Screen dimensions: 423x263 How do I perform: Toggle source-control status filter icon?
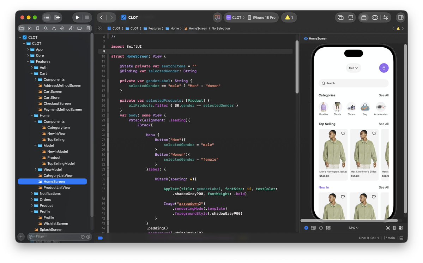(x=88, y=237)
